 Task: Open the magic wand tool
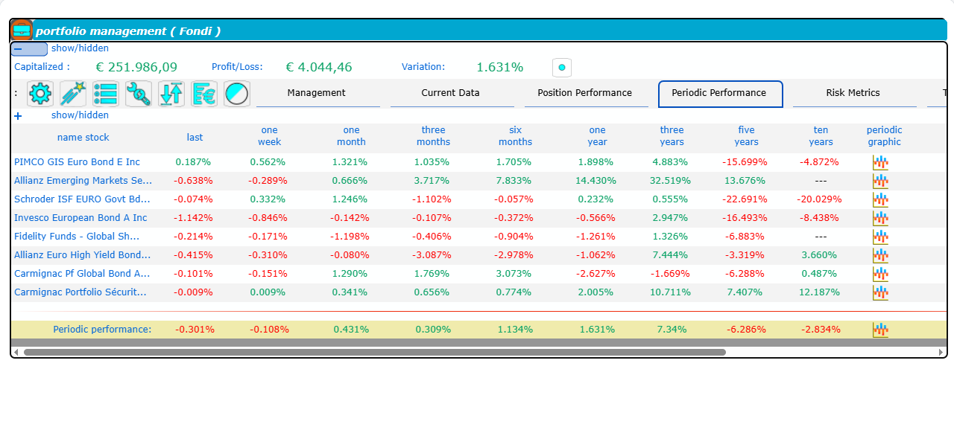click(x=73, y=94)
